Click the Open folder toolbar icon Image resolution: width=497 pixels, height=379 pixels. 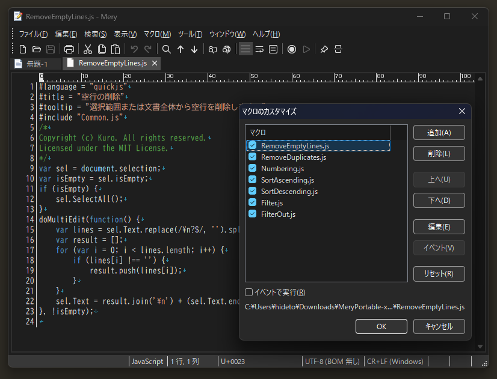[x=37, y=49]
